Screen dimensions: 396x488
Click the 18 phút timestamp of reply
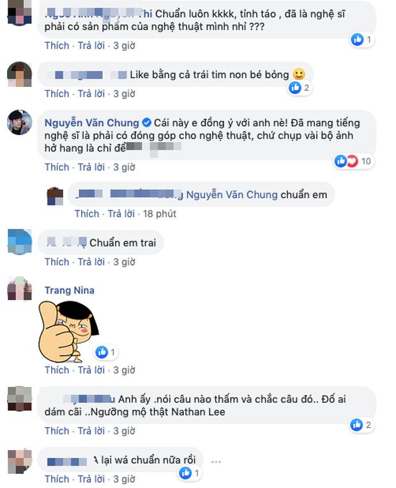tap(160, 214)
